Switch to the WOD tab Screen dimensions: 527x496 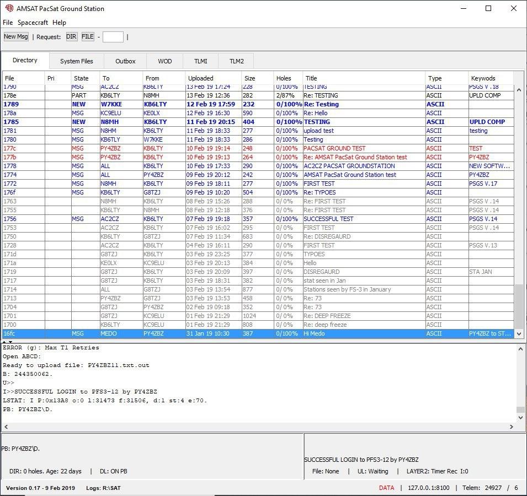tap(164, 61)
